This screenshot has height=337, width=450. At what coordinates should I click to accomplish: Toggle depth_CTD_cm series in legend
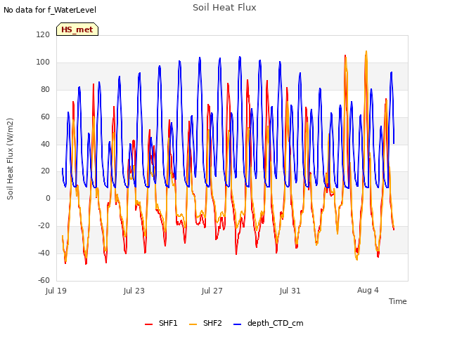(x=269, y=323)
